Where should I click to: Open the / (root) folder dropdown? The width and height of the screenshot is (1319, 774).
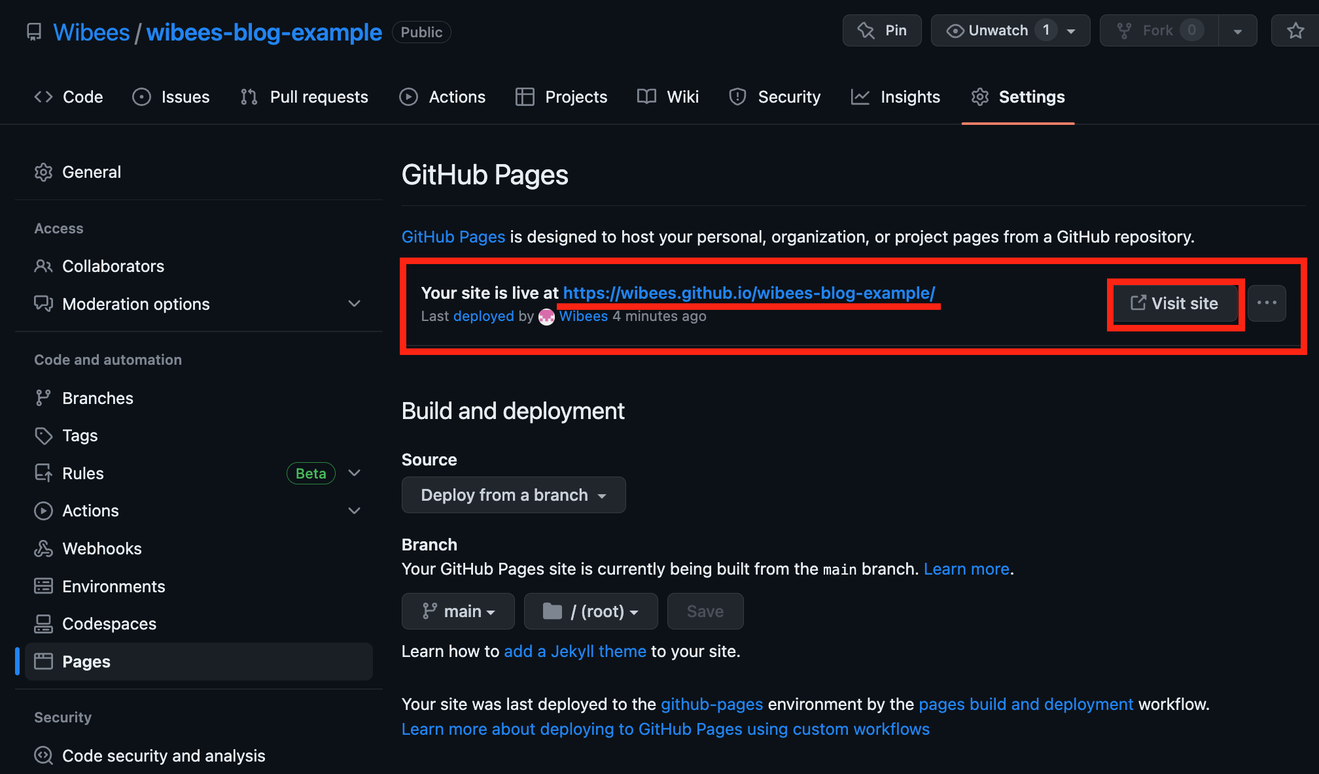[591, 611]
